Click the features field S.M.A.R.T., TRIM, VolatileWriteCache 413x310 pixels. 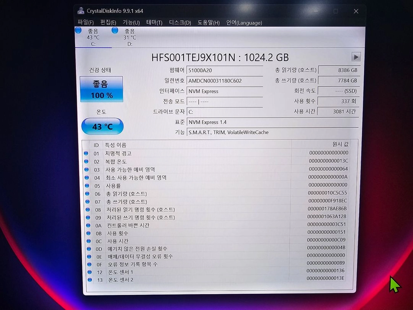point(273,132)
